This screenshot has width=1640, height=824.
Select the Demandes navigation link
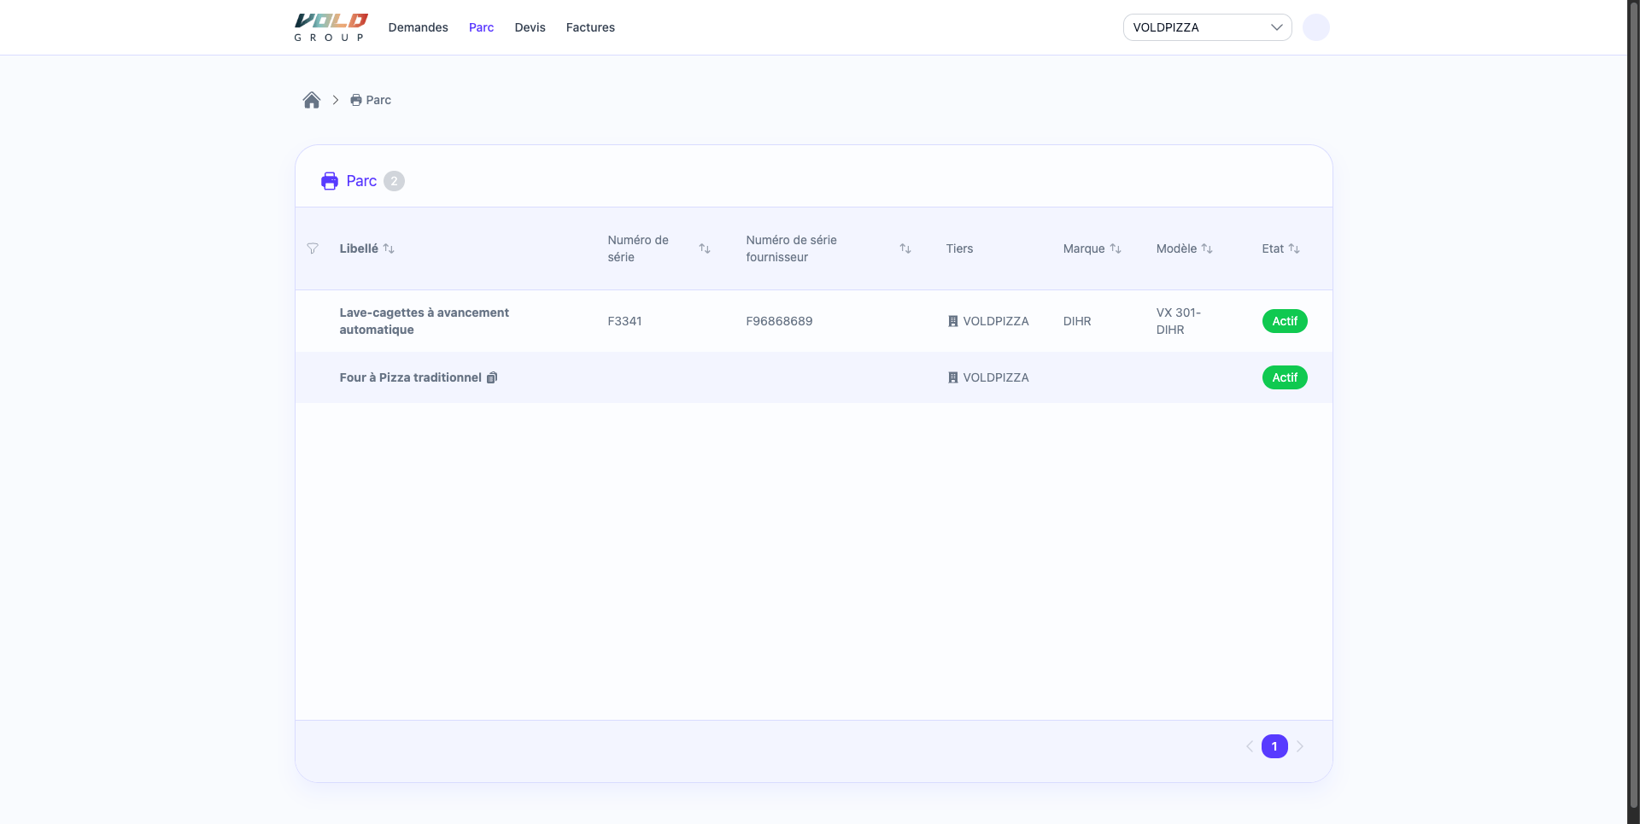418,26
